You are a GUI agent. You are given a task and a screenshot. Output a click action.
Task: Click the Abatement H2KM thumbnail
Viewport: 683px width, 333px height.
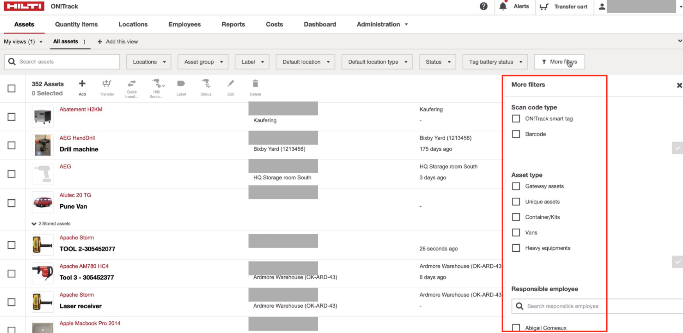coord(43,117)
